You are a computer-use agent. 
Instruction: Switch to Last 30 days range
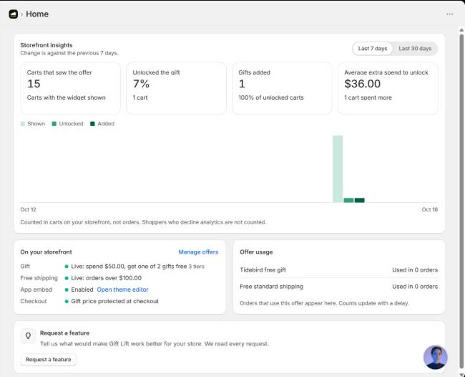(x=415, y=49)
